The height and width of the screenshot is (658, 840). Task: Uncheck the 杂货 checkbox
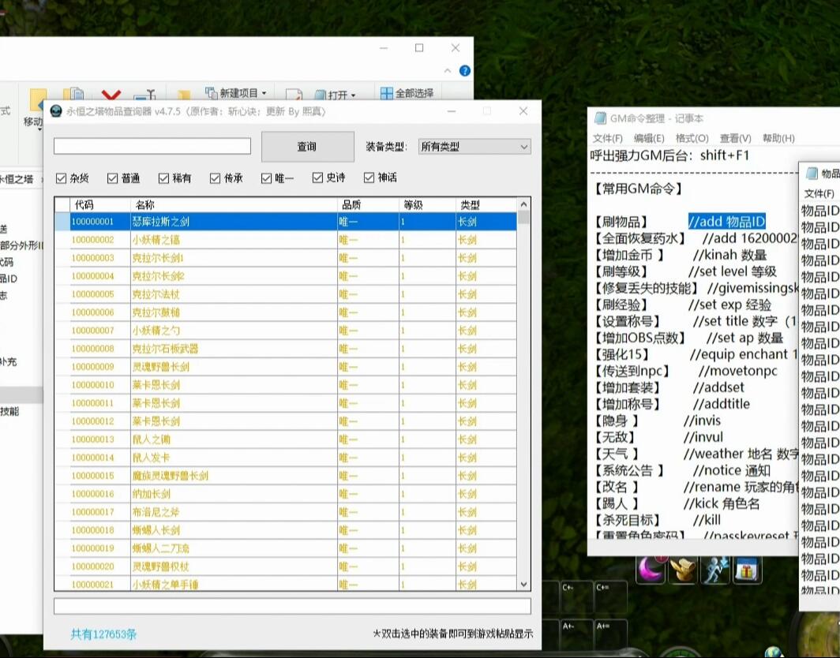point(62,178)
